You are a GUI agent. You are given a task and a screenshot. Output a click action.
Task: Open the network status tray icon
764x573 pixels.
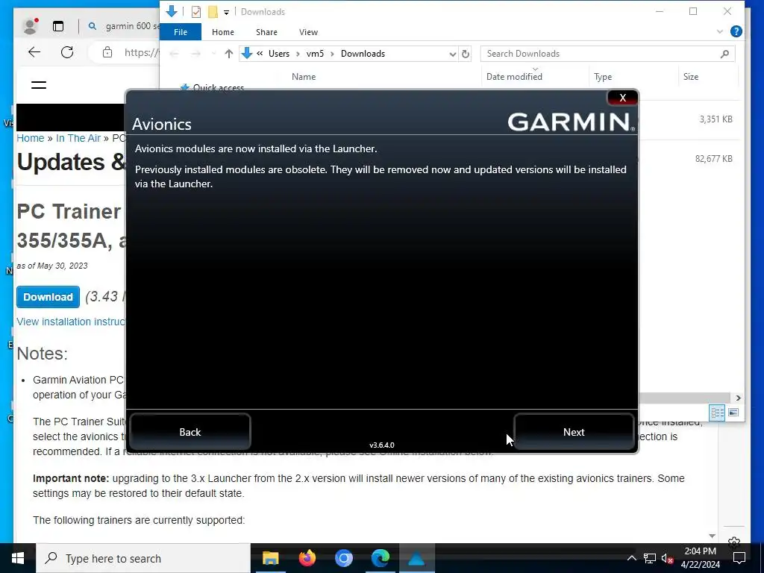click(x=650, y=558)
